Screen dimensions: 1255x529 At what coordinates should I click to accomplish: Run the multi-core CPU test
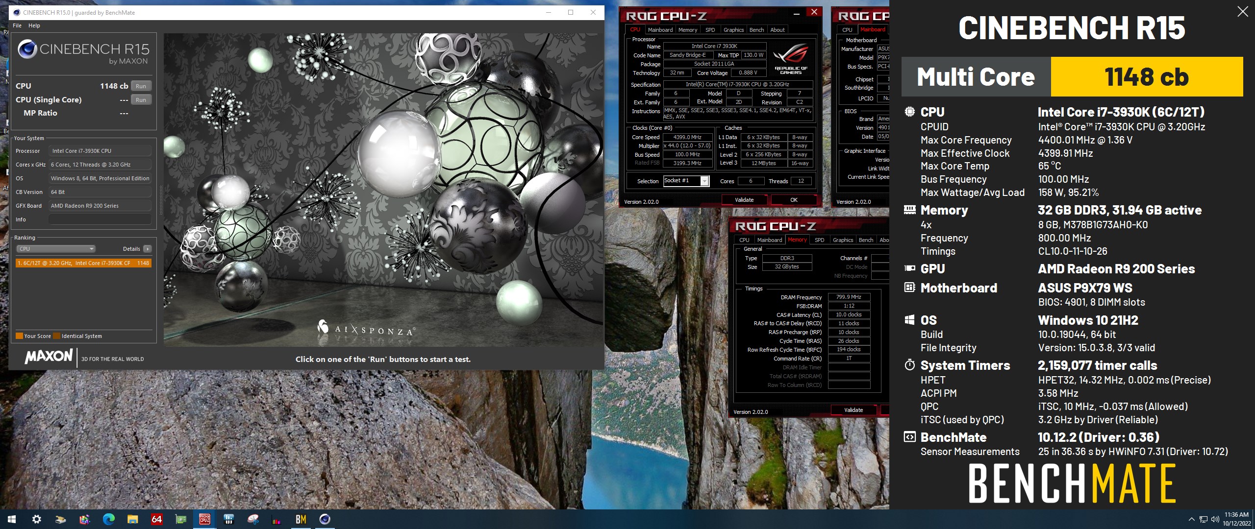[141, 86]
